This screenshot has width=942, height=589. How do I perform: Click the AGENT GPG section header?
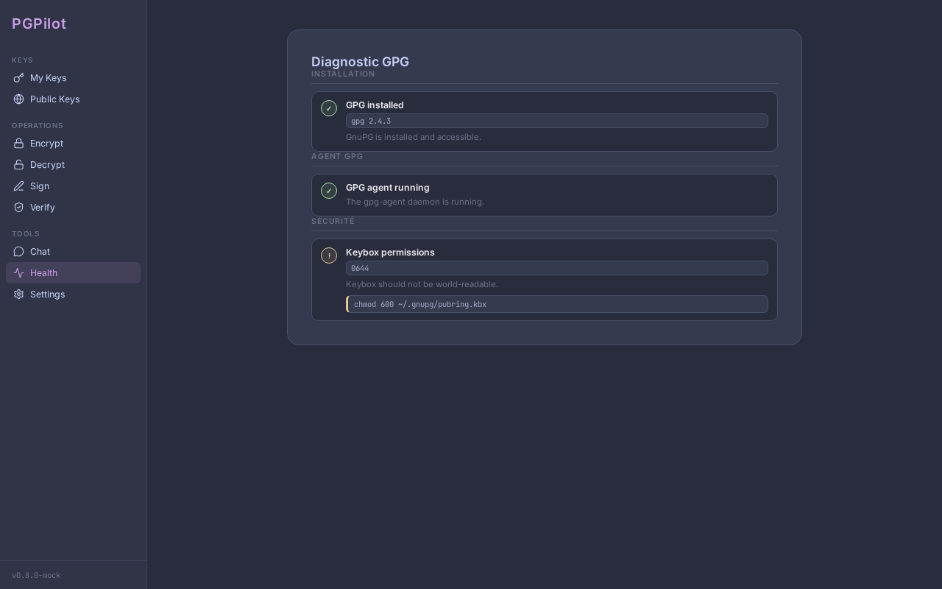tap(337, 157)
